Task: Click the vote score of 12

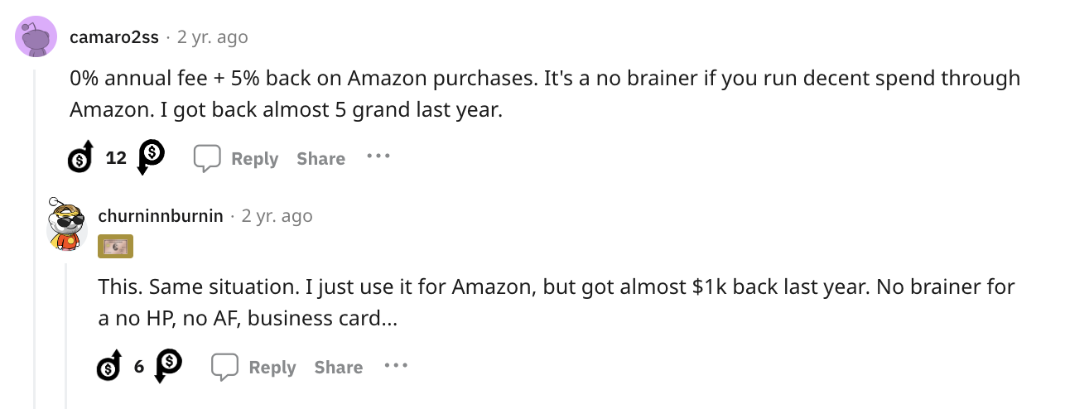Action: point(116,157)
